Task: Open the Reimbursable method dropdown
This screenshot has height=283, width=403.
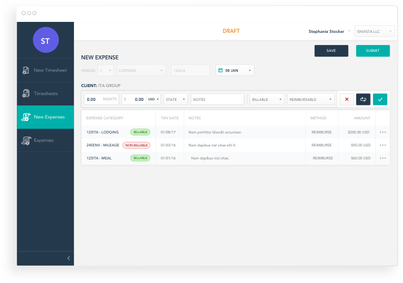Action: coord(311,99)
